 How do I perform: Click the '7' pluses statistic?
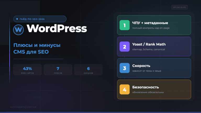click(x=58, y=69)
